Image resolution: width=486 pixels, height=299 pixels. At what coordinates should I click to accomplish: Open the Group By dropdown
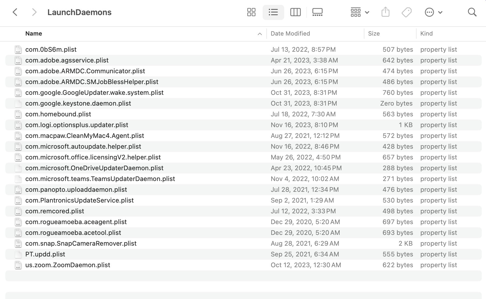click(x=360, y=12)
